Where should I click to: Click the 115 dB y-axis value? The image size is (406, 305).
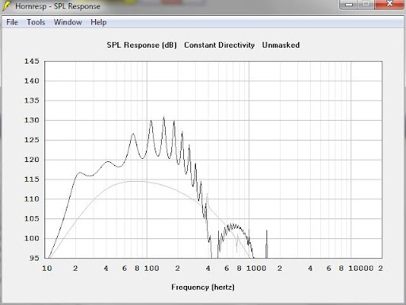point(32,180)
